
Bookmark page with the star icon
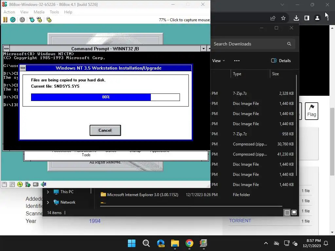283,18
